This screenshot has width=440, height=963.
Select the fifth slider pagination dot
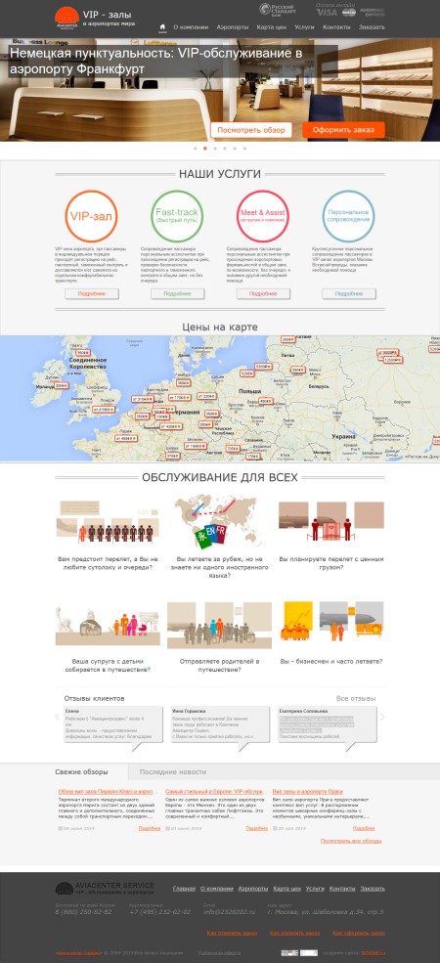coord(235,148)
